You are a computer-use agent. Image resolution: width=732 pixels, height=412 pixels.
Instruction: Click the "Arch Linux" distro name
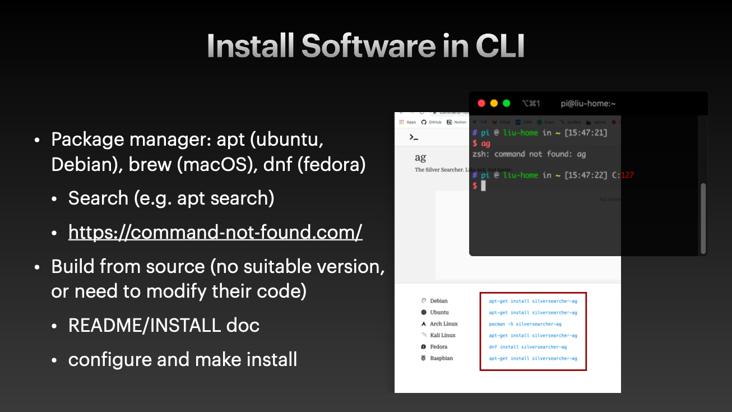pyautogui.click(x=444, y=324)
